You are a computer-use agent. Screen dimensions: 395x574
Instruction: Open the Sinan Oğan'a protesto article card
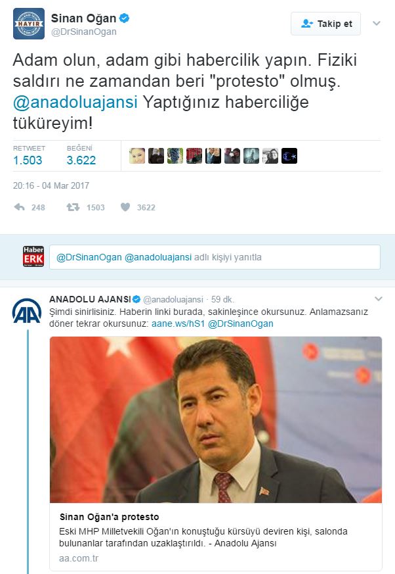point(216,454)
